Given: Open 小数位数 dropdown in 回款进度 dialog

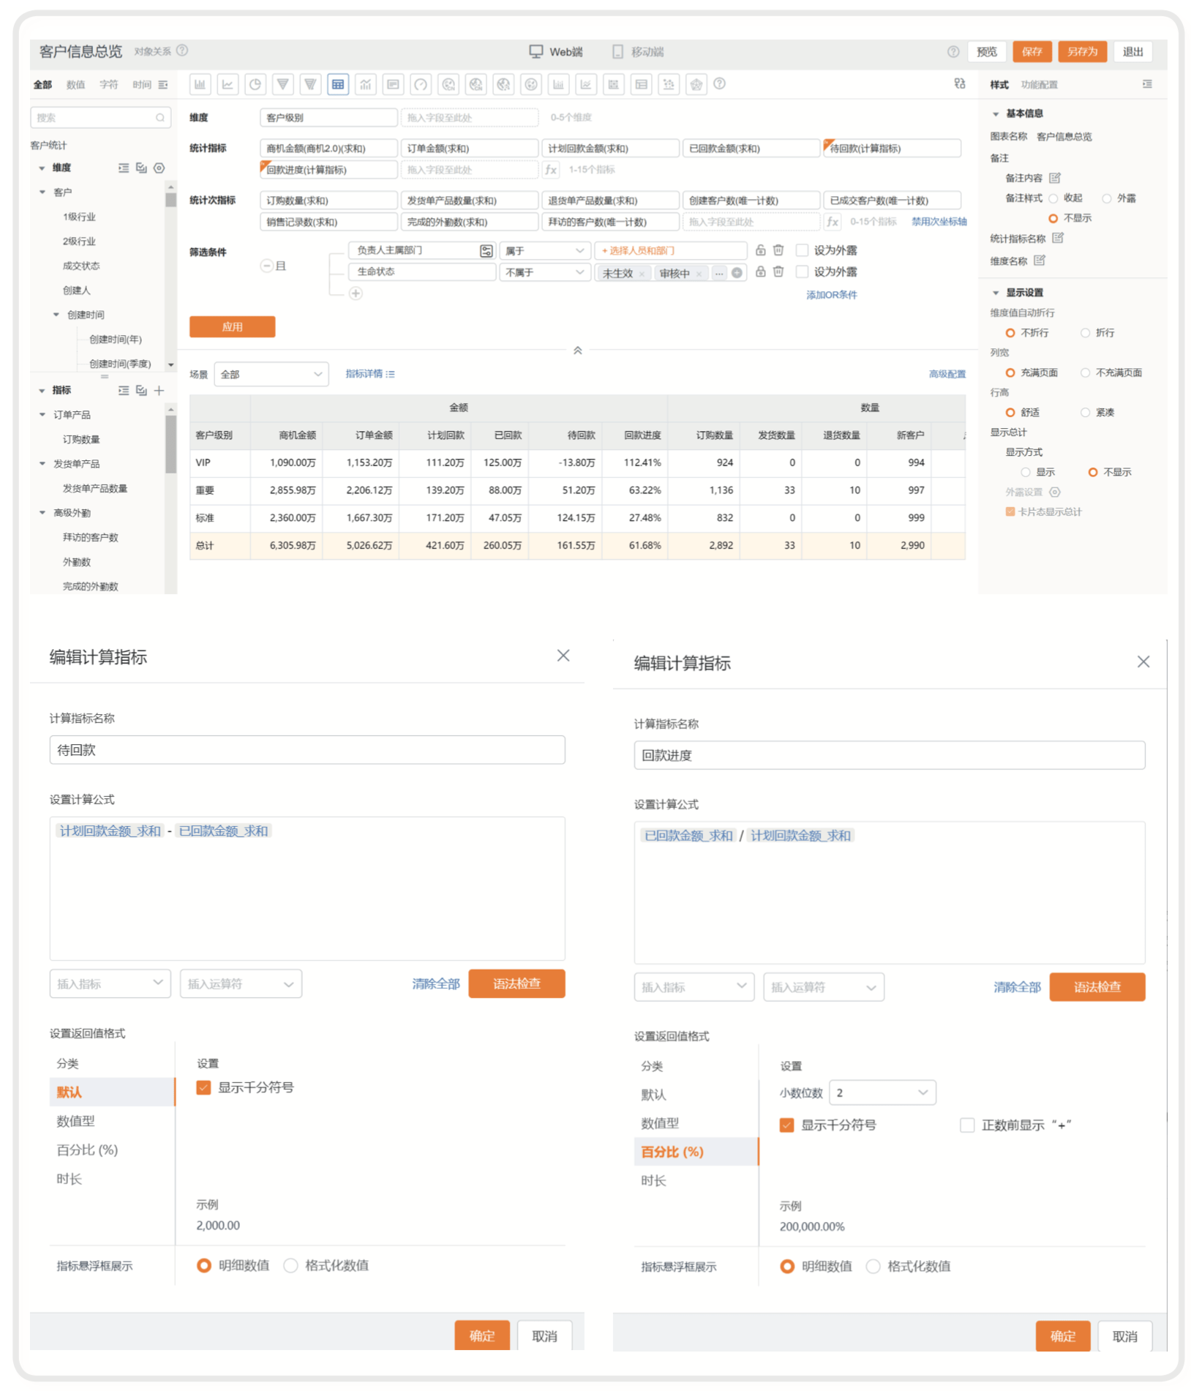Looking at the screenshot, I should coord(882,1092).
